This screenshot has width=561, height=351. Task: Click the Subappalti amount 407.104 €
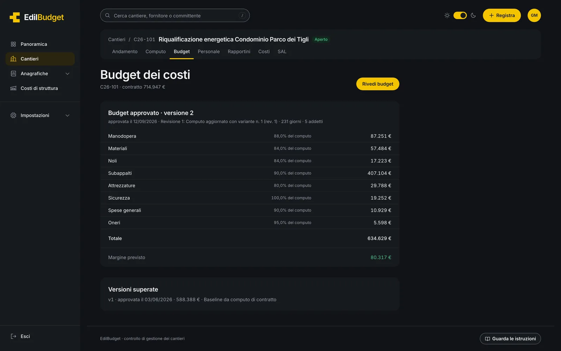(379, 173)
